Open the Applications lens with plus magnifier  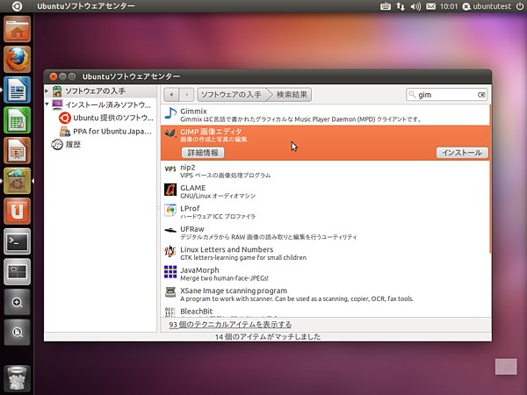tap(18, 302)
